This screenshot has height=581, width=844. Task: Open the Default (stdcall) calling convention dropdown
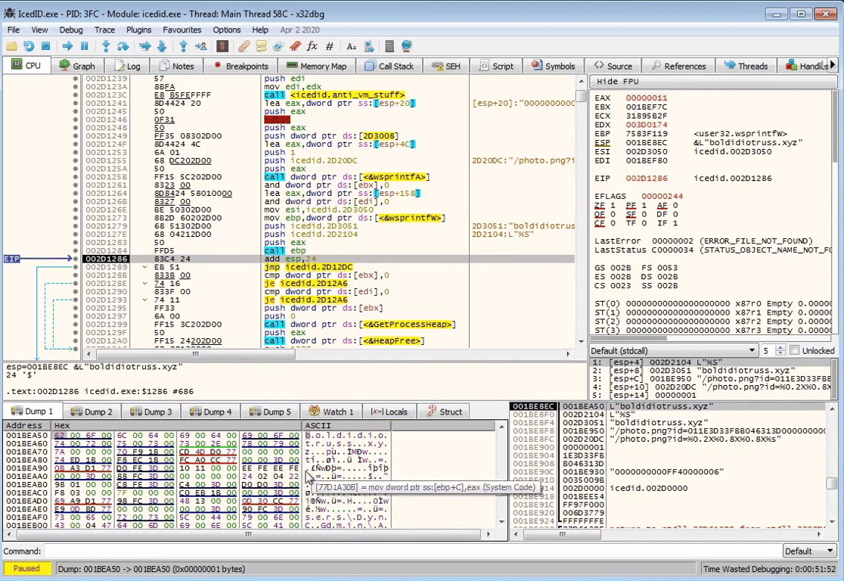point(673,350)
